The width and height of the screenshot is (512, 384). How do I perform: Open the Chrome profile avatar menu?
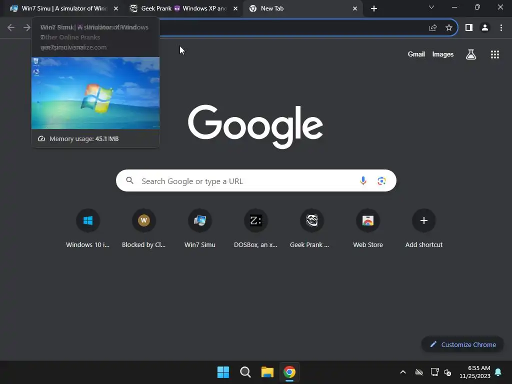click(485, 28)
